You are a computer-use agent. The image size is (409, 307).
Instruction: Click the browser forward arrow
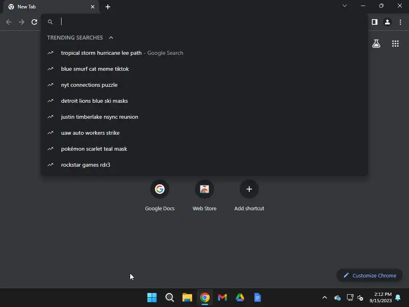pyautogui.click(x=22, y=22)
